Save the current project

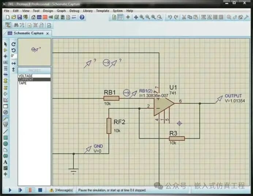pyautogui.click(x=19, y=17)
